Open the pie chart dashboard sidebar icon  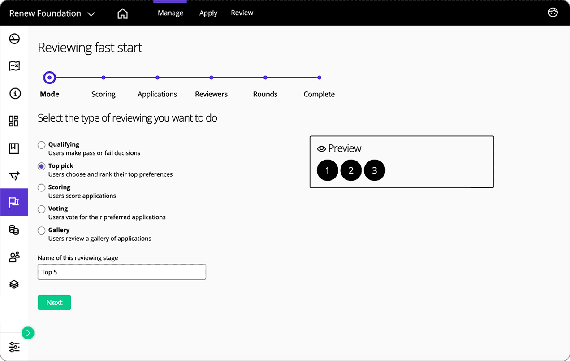point(14,39)
